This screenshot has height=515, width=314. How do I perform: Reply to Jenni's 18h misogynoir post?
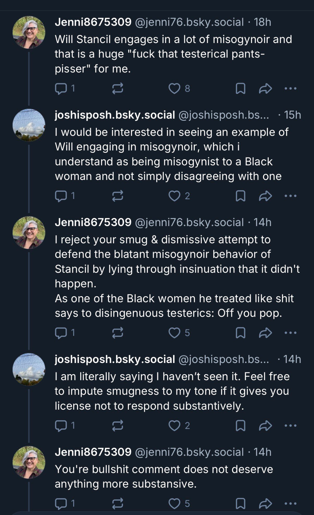tap(61, 89)
